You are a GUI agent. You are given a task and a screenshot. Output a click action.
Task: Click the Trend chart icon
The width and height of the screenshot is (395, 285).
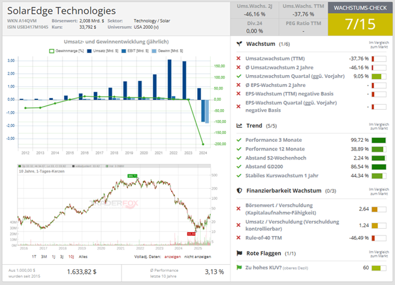point(239,126)
